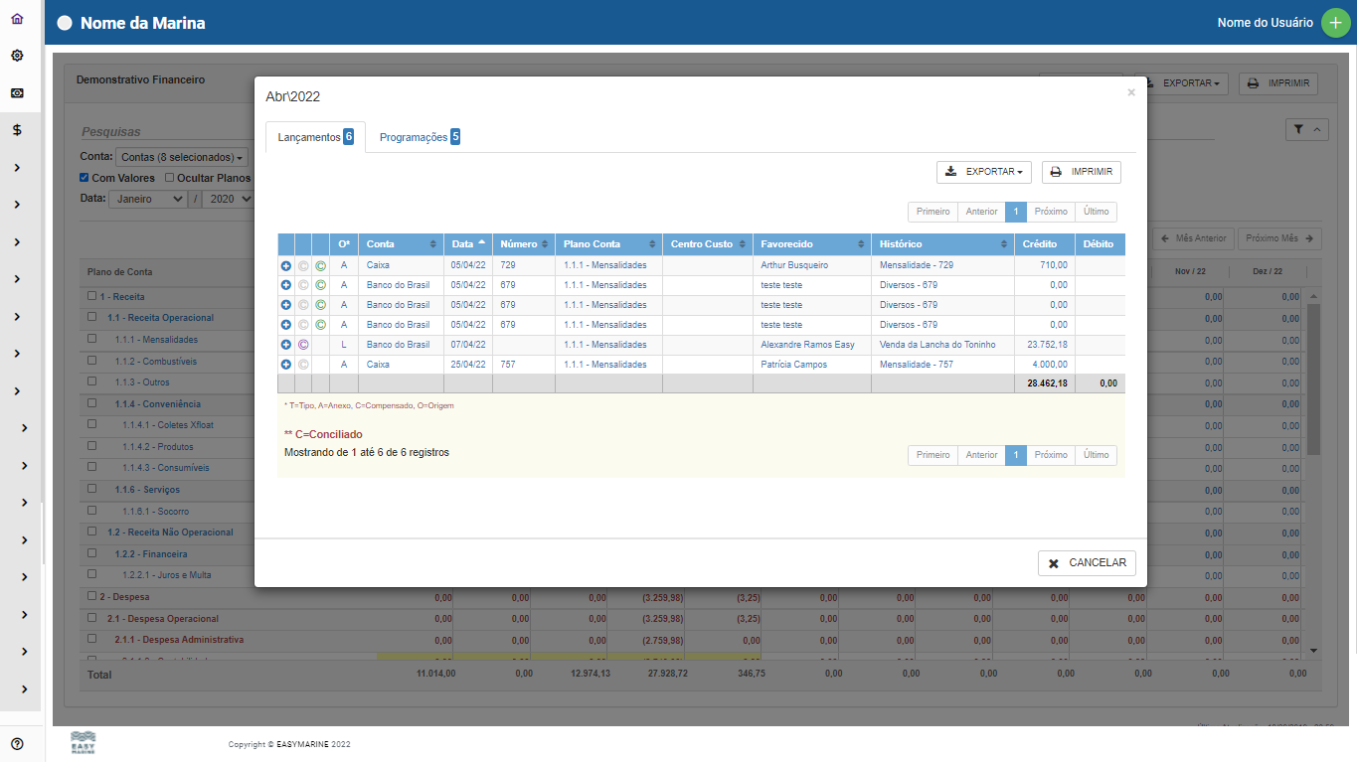Open the Contas (8 selecionados) dropdown

[x=181, y=157]
